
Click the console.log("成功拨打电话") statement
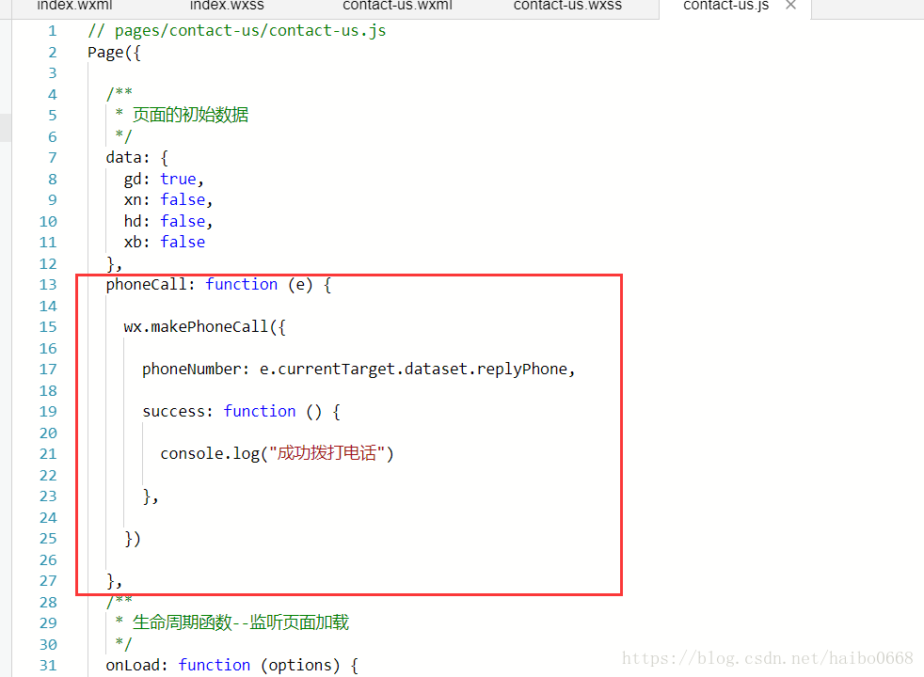(x=277, y=454)
